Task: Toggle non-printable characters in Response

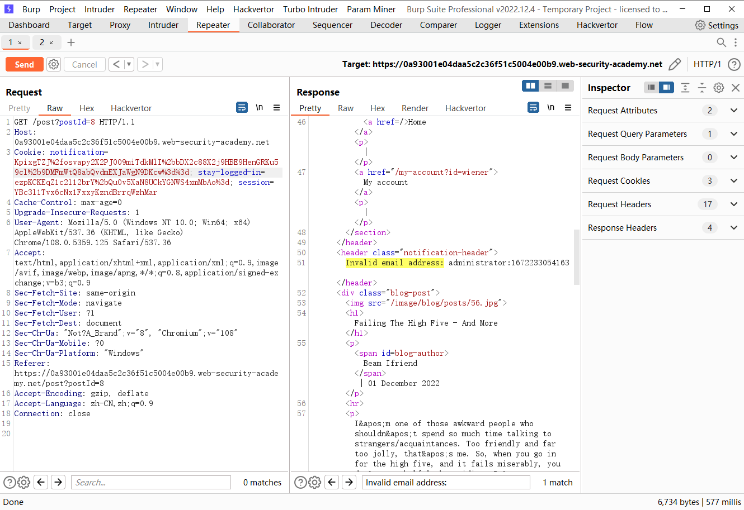Action: [551, 107]
